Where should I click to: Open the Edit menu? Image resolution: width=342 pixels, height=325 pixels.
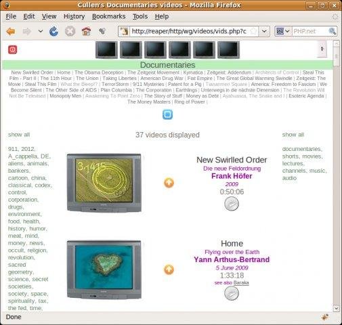(29, 16)
